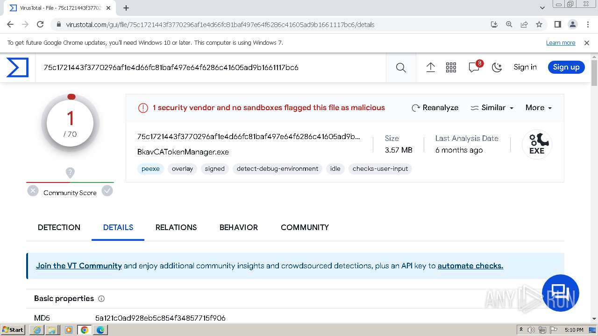The image size is (598, 336).
Task: Follow the automate checks link
Action: click(x=470, y=266)
